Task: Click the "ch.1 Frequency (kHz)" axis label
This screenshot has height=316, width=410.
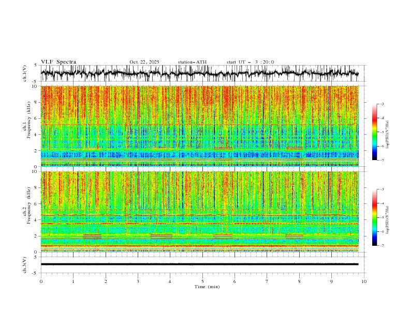Action: tap(27, 120)
